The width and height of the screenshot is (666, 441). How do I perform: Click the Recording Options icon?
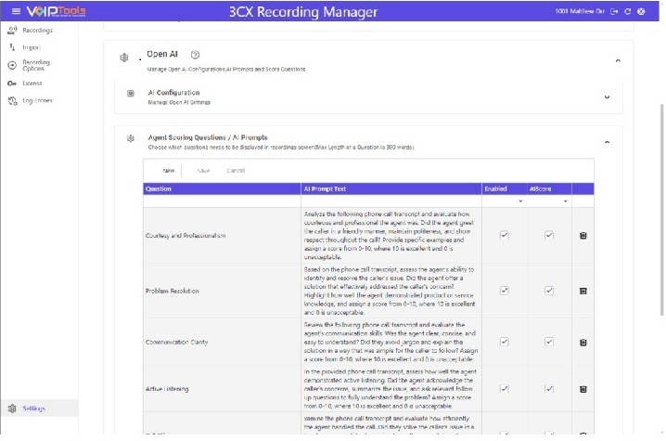pos(12,65)
